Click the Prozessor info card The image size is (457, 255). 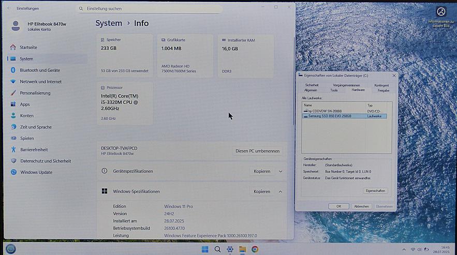pyautogui.click(x=124, y=104)
